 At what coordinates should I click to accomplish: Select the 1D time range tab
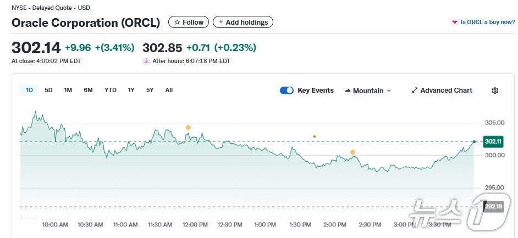29,90
